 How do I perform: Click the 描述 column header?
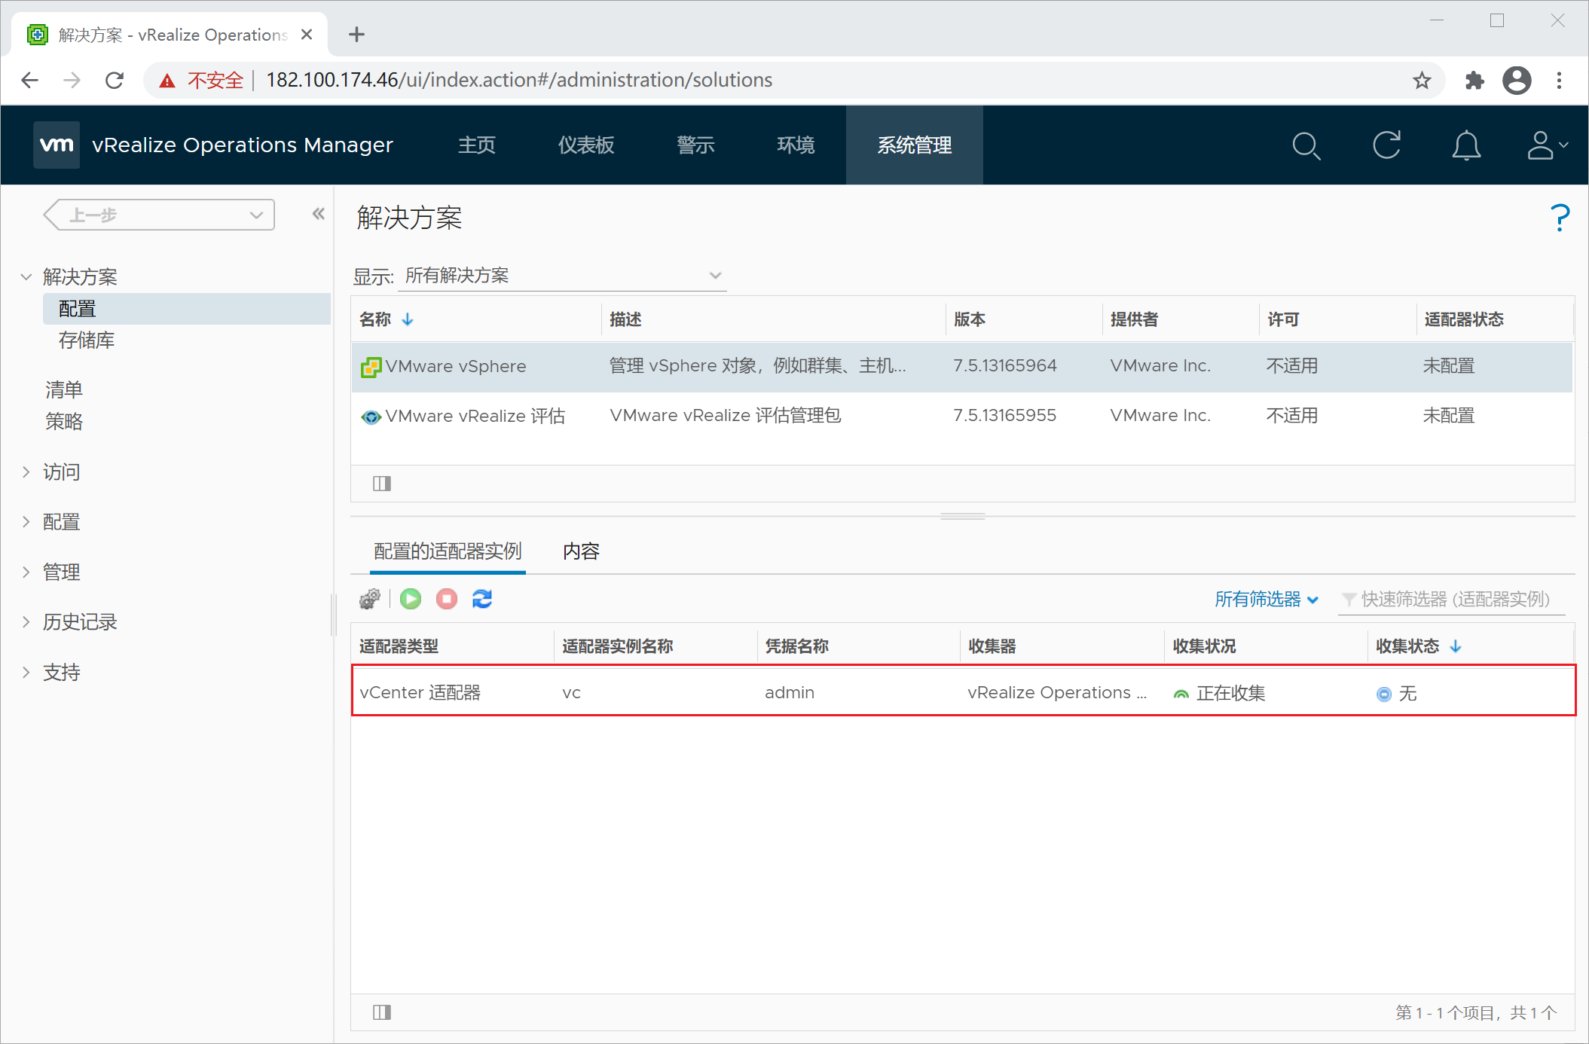[x=625, y=319]
